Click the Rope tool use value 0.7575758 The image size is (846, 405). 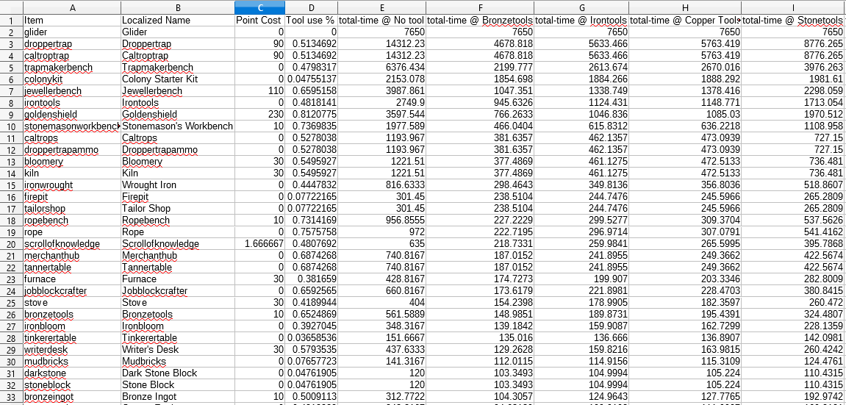[312, 232]
